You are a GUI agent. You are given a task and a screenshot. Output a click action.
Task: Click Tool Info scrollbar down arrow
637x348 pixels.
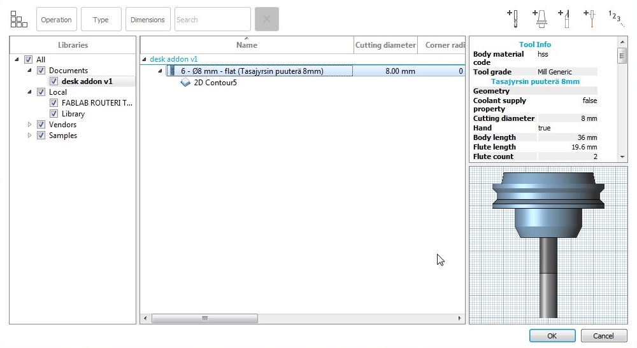click(622, 157)
